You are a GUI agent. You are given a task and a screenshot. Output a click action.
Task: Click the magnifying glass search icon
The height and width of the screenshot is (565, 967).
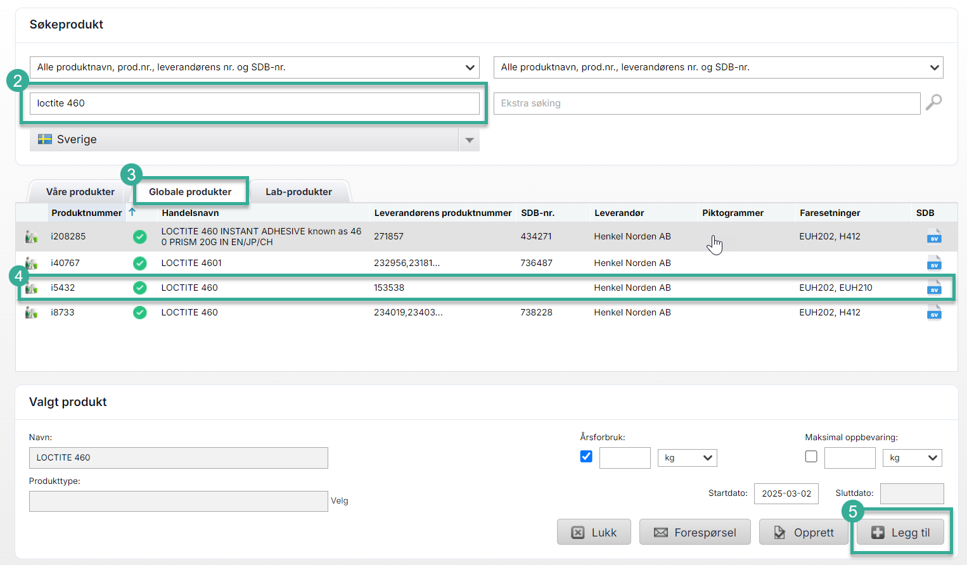pyautogui.click(x=933, y=102)
